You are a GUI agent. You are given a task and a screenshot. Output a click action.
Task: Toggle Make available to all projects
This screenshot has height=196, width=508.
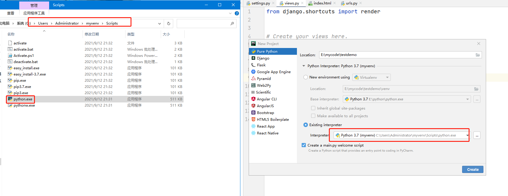pos(313,116)
